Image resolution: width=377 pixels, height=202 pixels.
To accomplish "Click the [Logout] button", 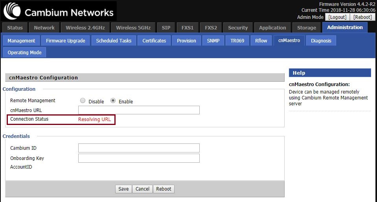I will pos(337,17).
